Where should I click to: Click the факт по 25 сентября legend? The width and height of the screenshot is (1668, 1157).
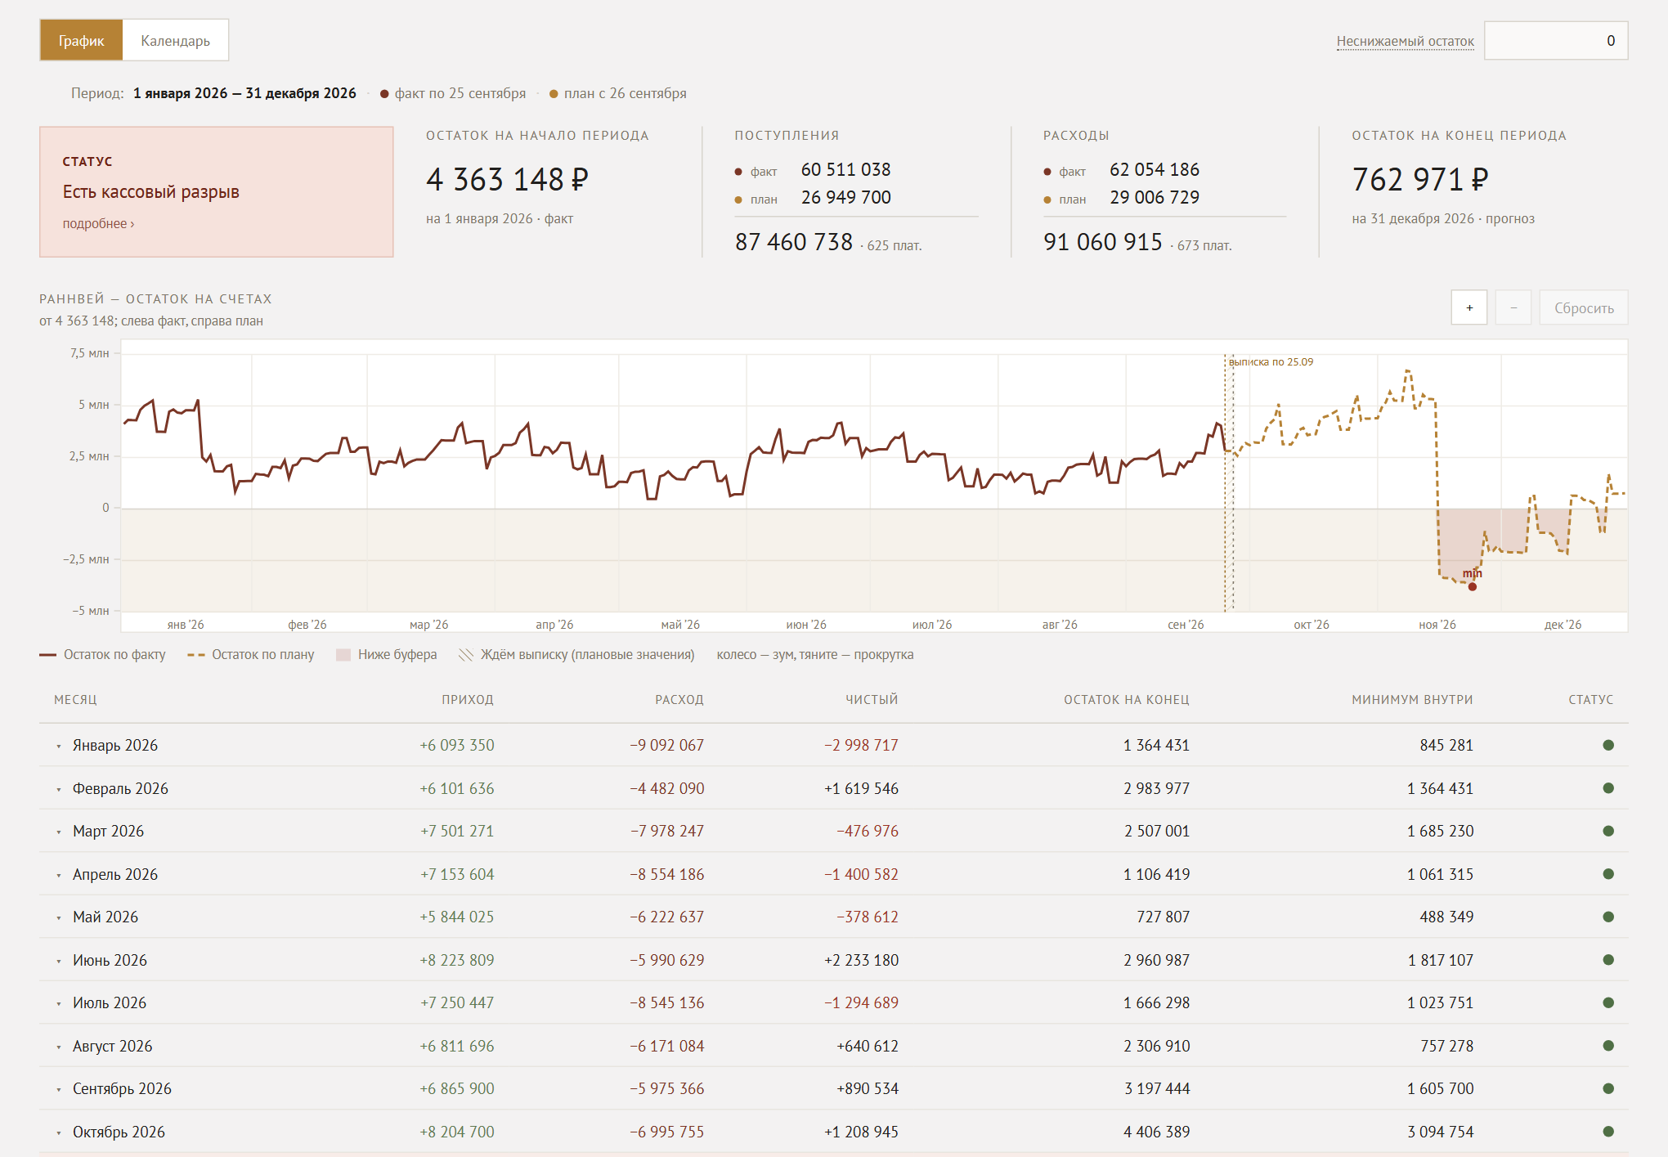click(x=453, y=93)
